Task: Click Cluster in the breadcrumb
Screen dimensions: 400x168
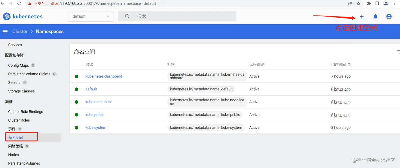Action: coord(20,31)
